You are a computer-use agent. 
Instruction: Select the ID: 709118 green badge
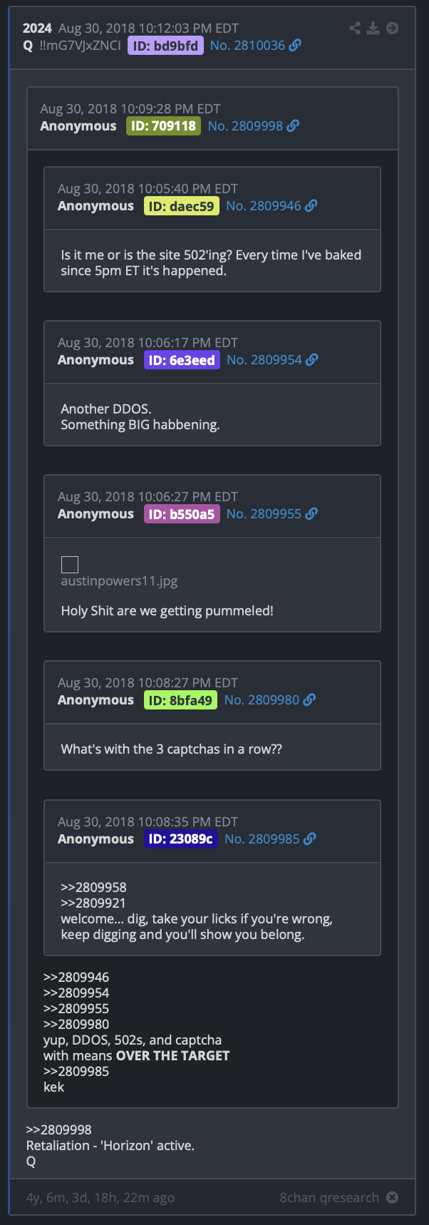(x=163, y=125)
